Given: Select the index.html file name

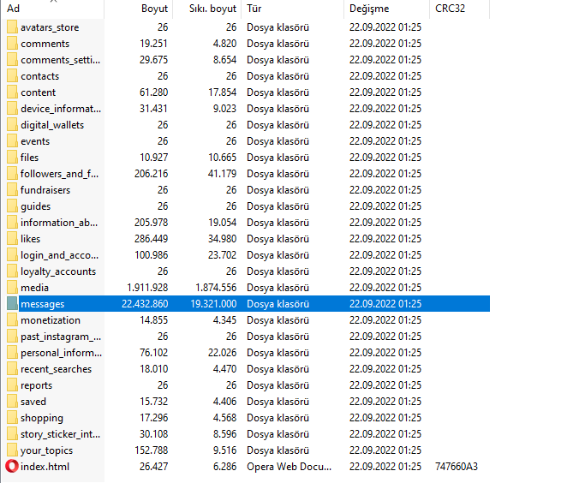Looking at the screenshot, I should pyautogui.click(x=45, y=467).
